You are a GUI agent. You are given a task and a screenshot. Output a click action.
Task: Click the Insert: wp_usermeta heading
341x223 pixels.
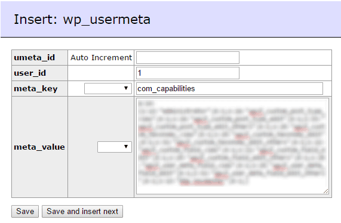82,20
